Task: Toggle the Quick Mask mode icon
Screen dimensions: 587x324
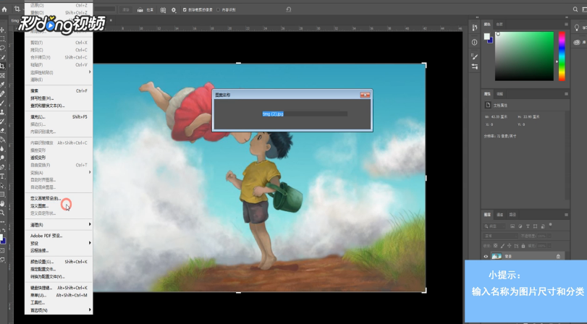Action: coord(2,250)
